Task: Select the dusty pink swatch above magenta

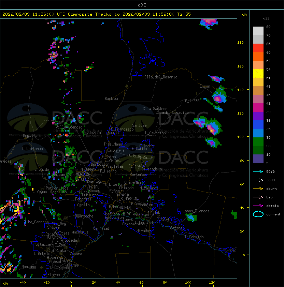Action: pos(258,99)
